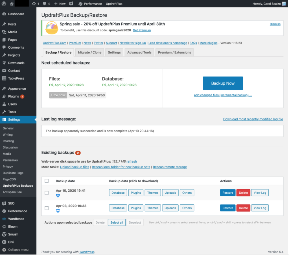Screen dimensions: 289x255
Task: Click the WordPress logo icon in admin bar
Action: point(4,4)
